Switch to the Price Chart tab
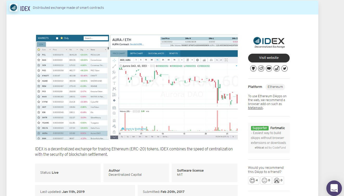This screenshot has height=196, width=344. (119, 53)
